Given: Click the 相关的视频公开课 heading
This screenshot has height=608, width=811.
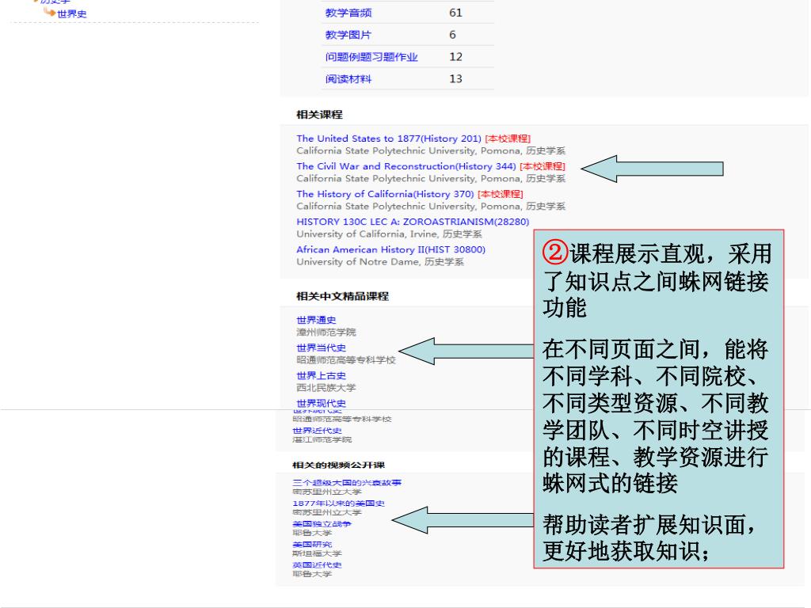Looking at the screenshot, I should pos(338,465).
